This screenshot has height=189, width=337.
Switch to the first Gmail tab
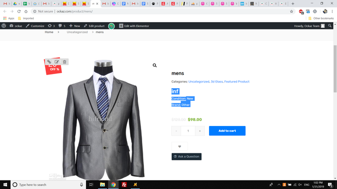pos(7,4)
